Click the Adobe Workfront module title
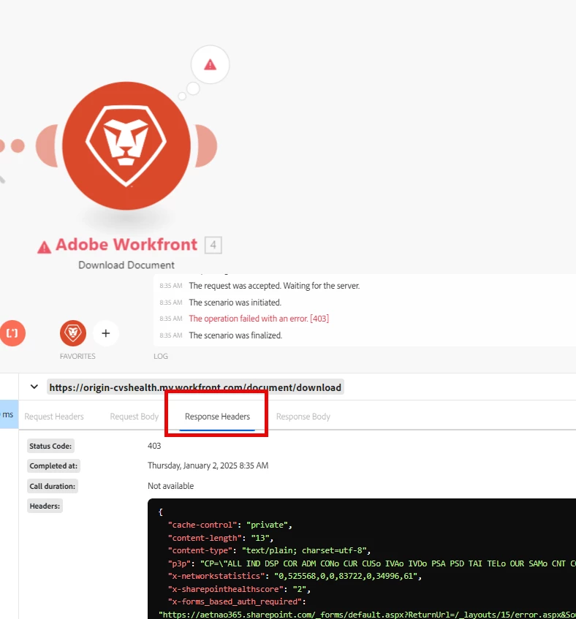The image size is (576, 619). click(x=126, y=245)
